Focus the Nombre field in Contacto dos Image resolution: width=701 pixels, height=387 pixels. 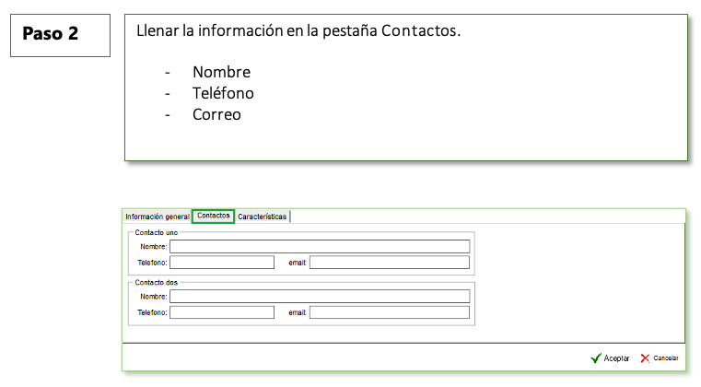pos(319,297)
